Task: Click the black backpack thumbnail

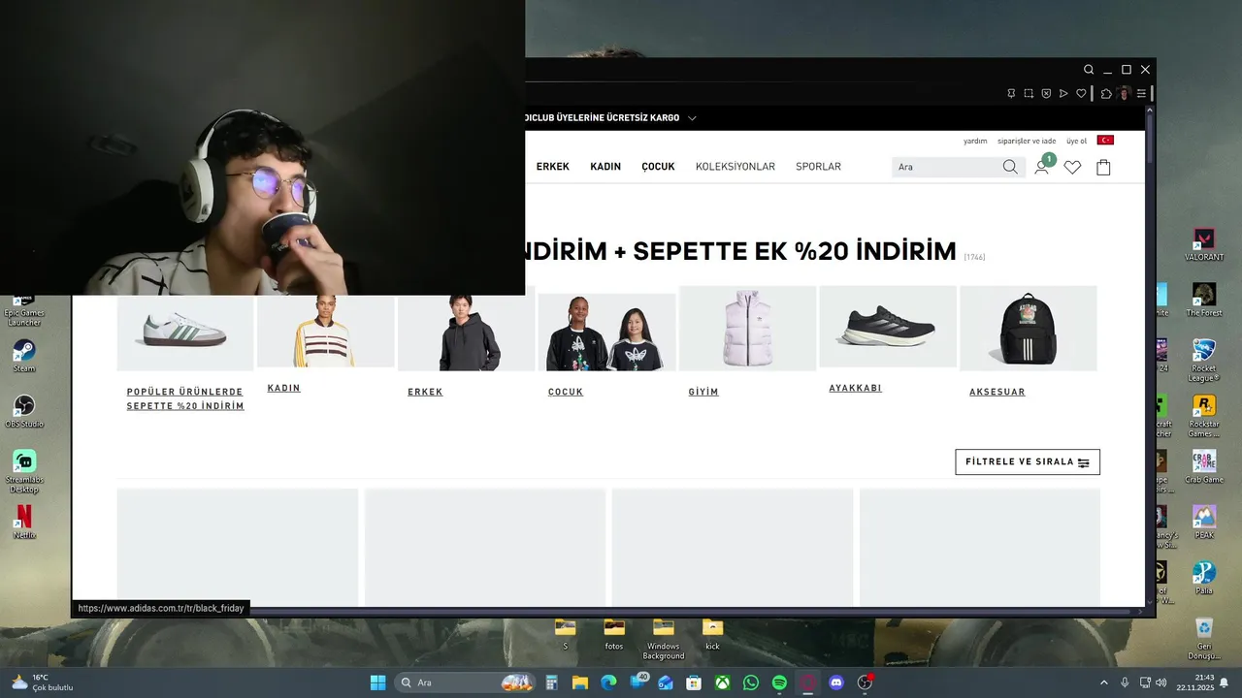Action: tap(1029, 329)
